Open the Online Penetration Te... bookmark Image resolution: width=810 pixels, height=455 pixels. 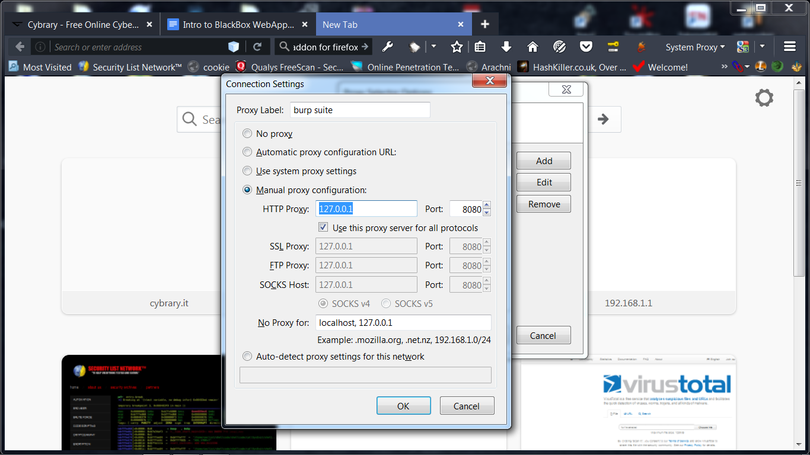click(404, 67)
